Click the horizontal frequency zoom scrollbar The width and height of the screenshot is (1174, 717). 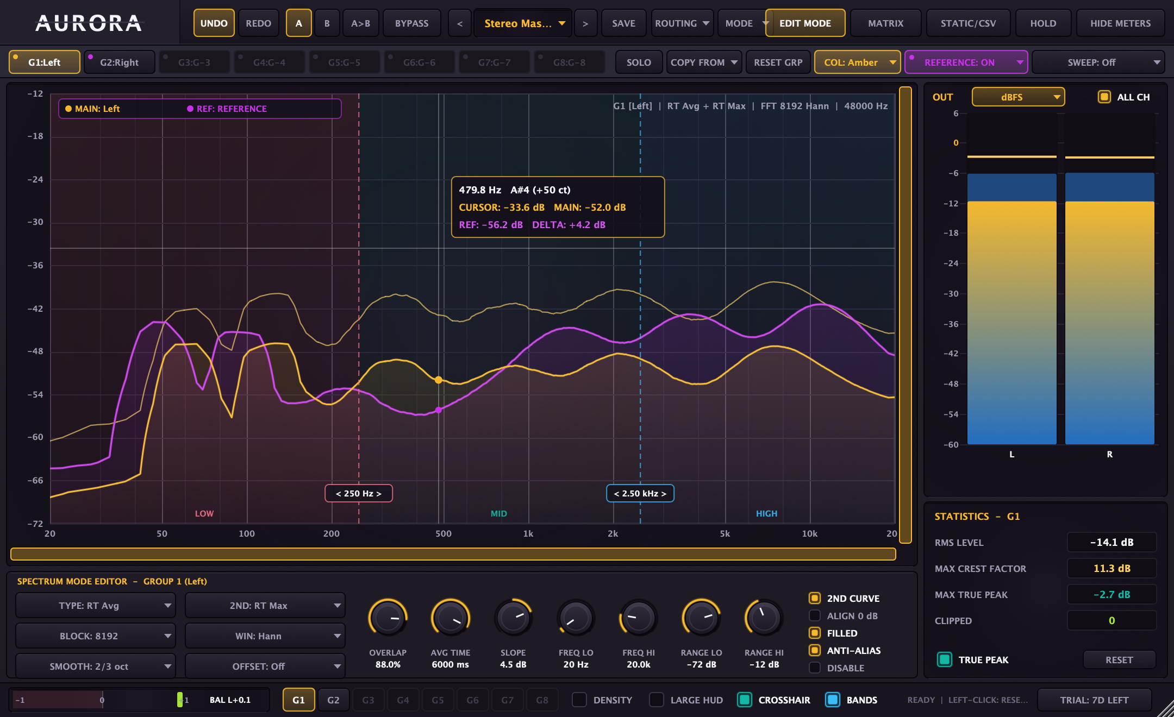coord(453,554)
